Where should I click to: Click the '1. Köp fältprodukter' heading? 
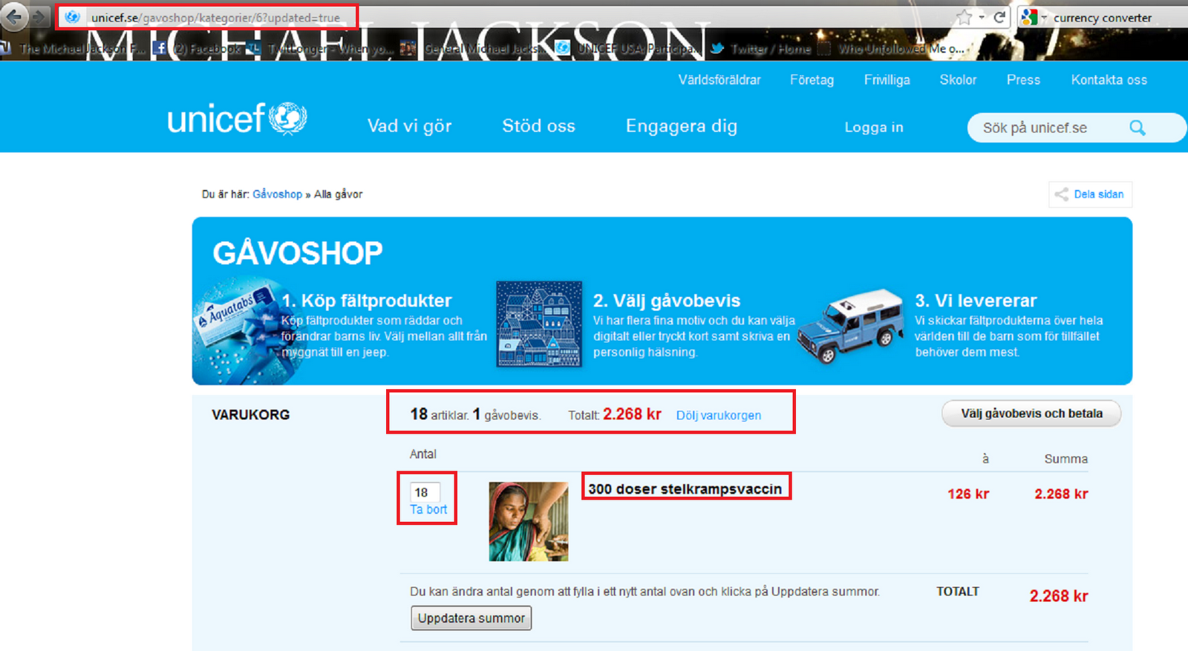point(367,301)
